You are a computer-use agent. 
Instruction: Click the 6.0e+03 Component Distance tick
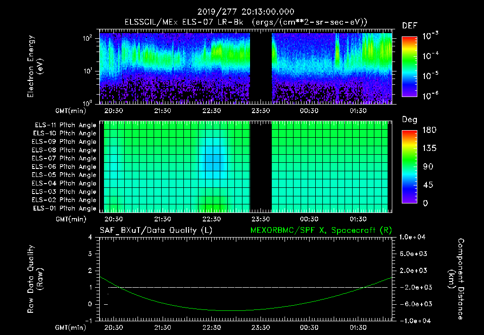coord(414,254)
